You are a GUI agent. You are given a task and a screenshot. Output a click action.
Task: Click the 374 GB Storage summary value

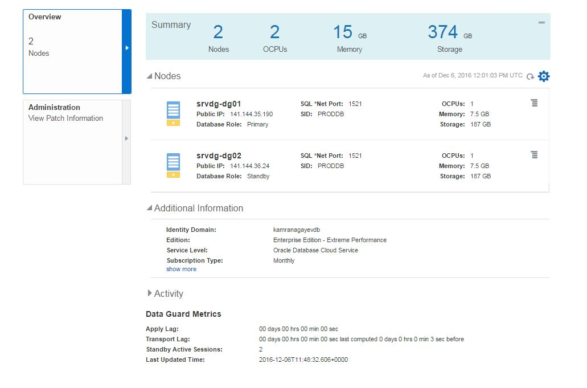tap(443, 32)
